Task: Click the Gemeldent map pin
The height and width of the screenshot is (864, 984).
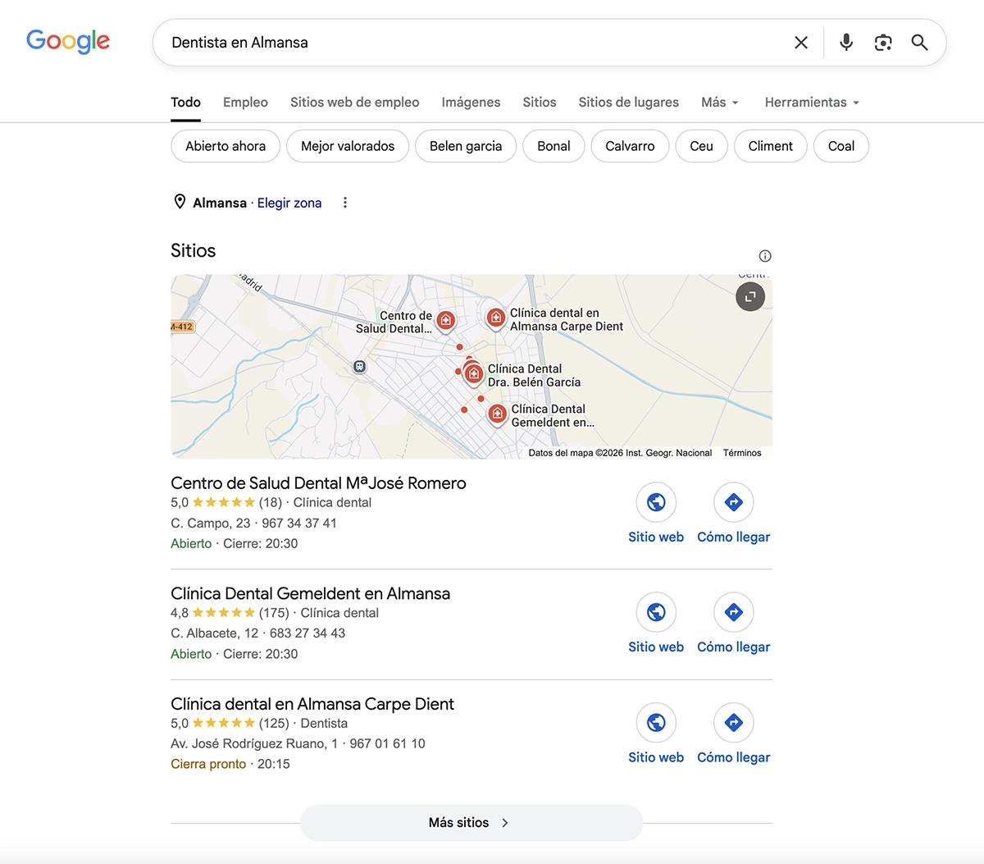Action: click(497, 414)
